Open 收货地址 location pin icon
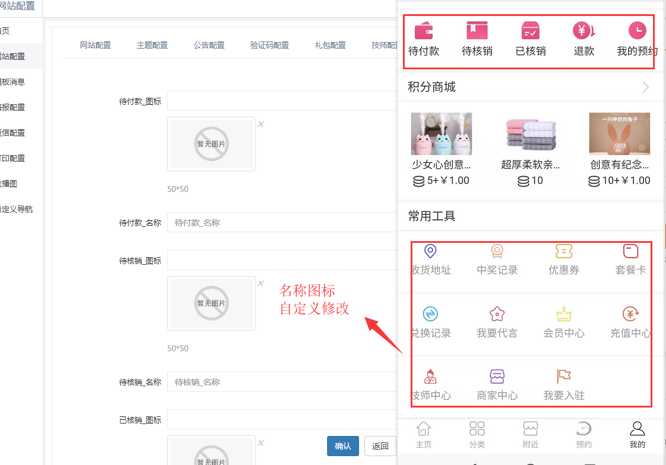666x465 pixels. click(x=430, y=251)
